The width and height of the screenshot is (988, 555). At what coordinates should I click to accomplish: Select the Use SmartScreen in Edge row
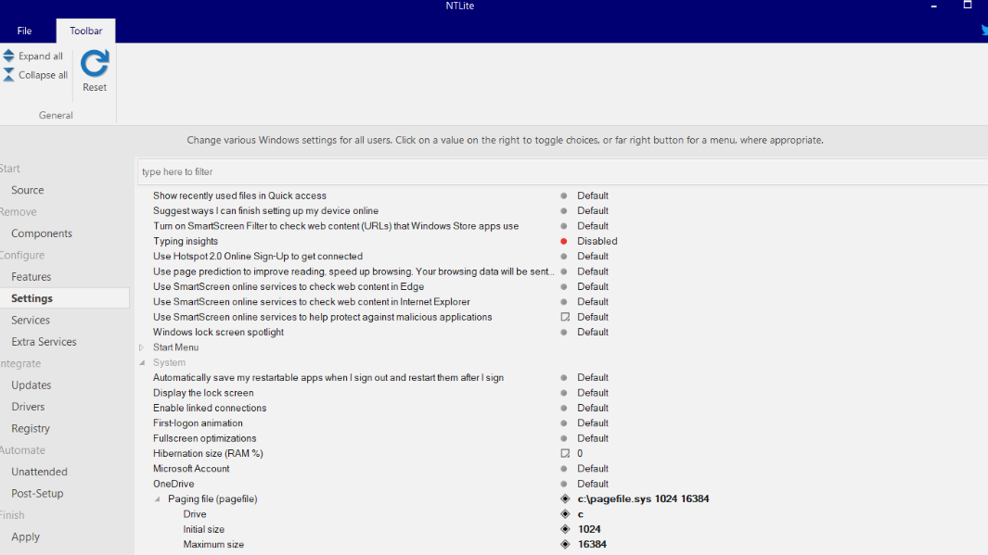pyautogui.click(x=289, y=286)
